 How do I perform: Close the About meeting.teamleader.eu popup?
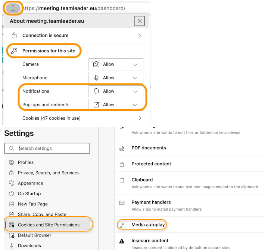(140, 21)
